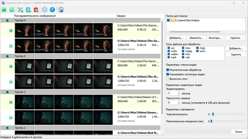Uncheck the 960x540 Alamo video checkbox
The image size is (248, 139).
11,66
